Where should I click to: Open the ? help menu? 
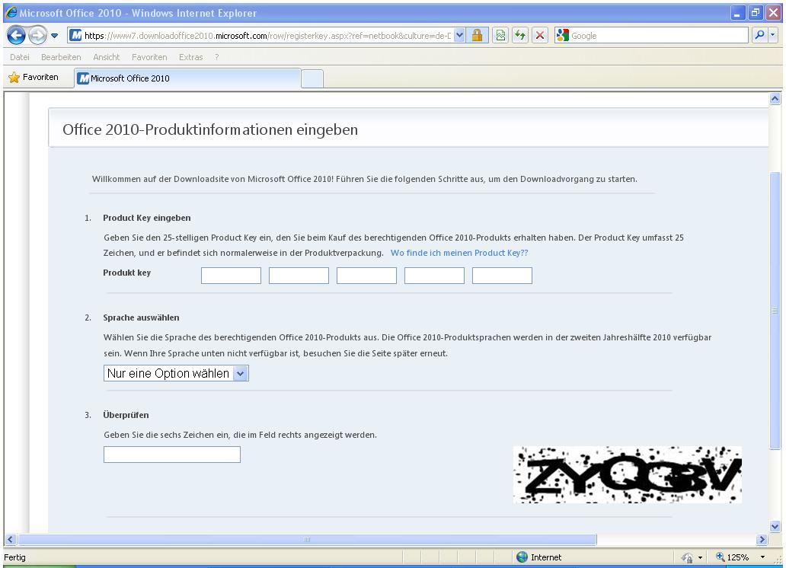point(216,57)
